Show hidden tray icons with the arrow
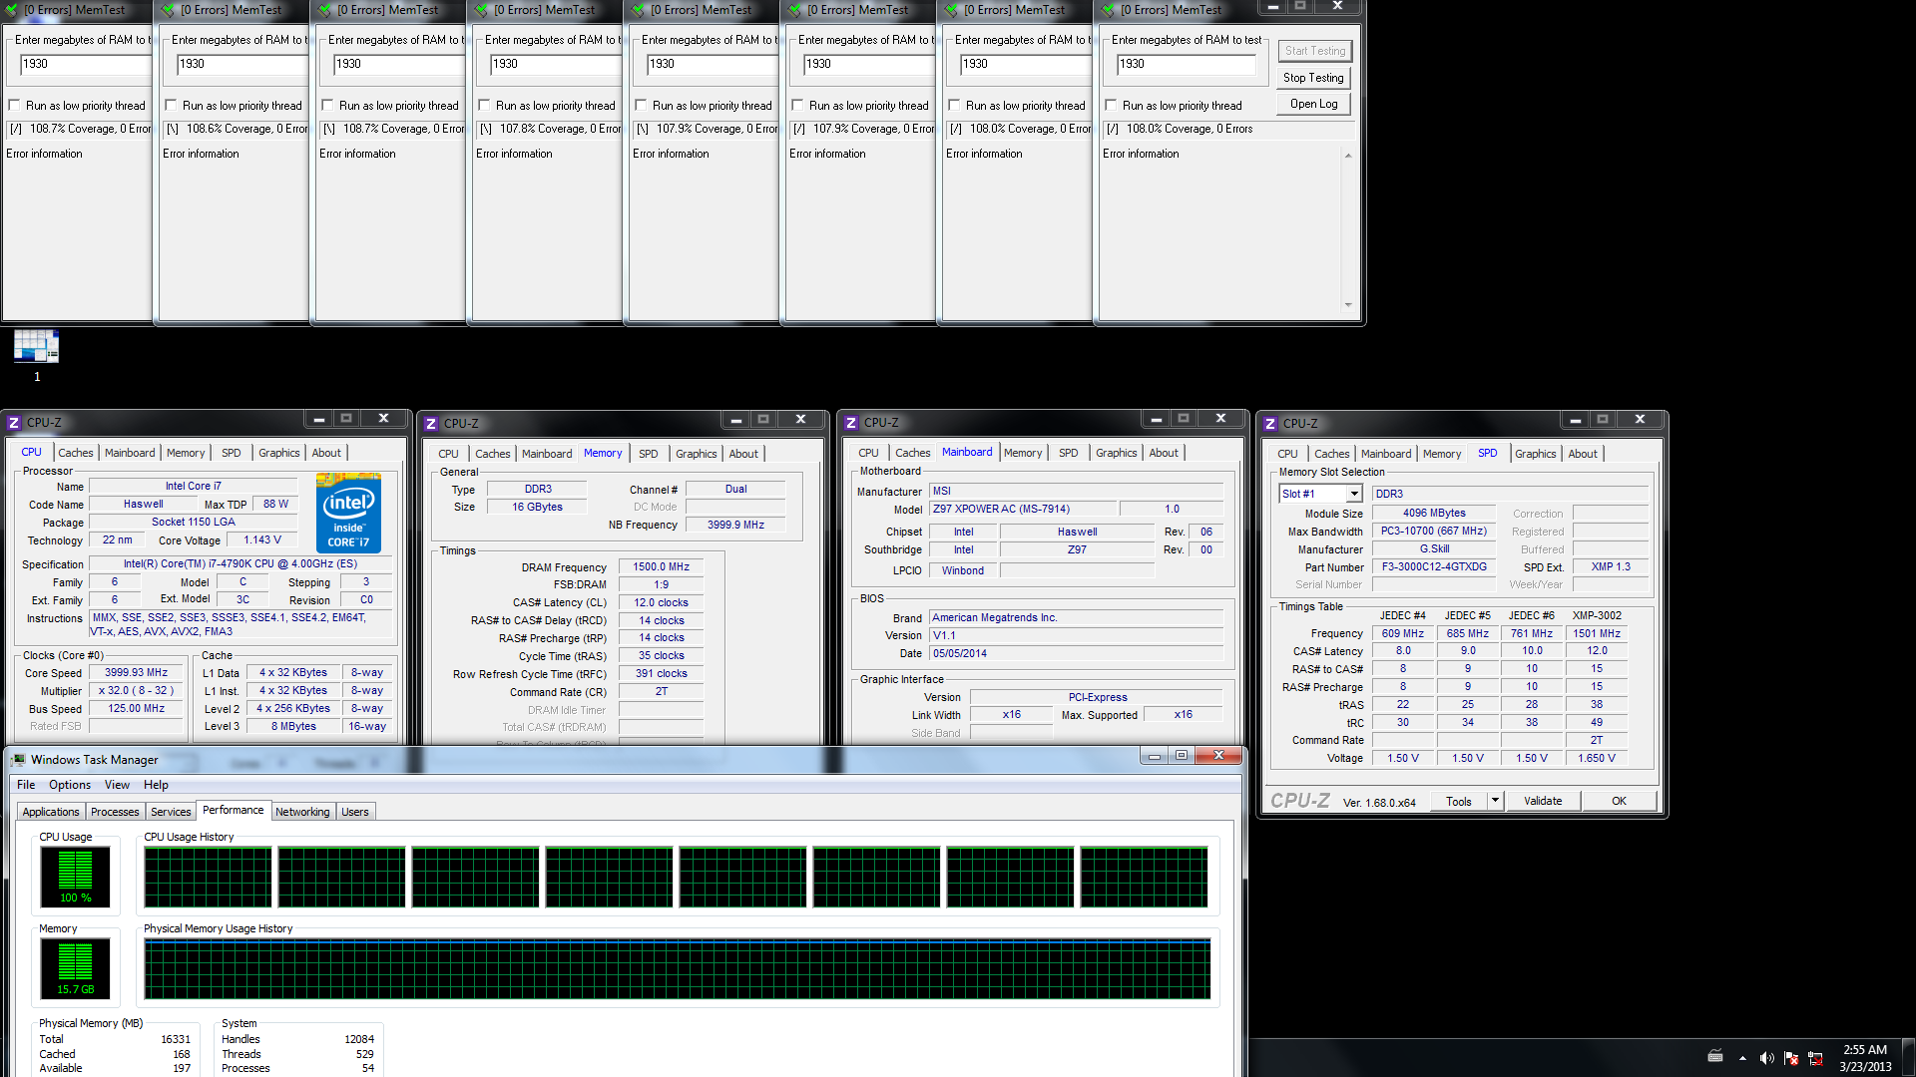Image resolution: width=1916 pixels, height=1077 pixels. tap(1742, 1057)
